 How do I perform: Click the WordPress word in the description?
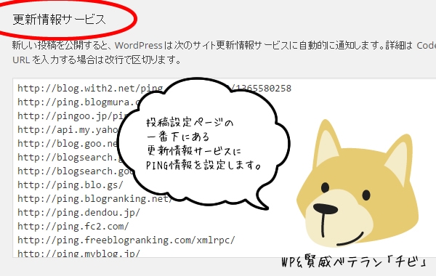tap(139, 45)
